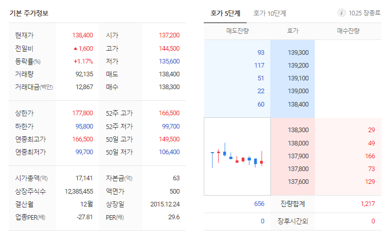Click the 거래대금 value 12,867

[x=84, y=87]
